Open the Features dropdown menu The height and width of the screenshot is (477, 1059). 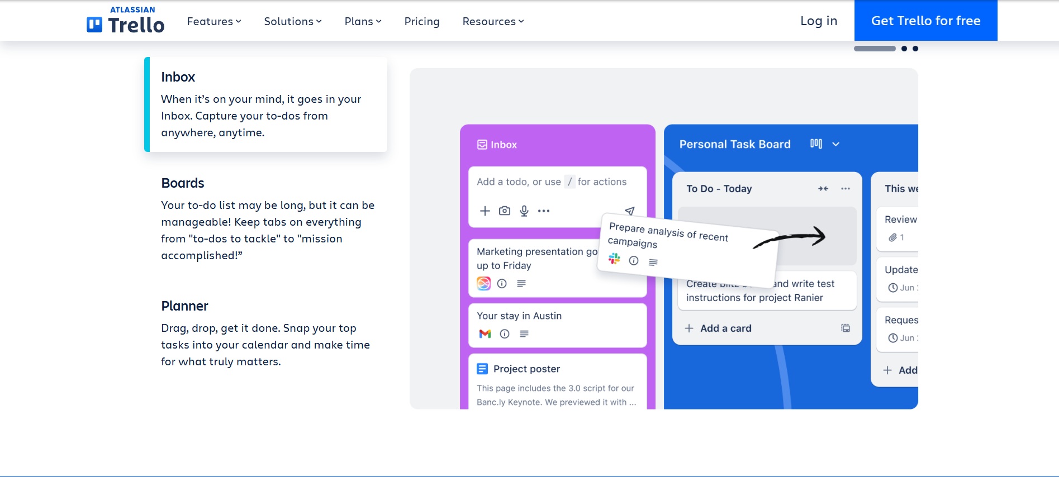tap(214, 21)
